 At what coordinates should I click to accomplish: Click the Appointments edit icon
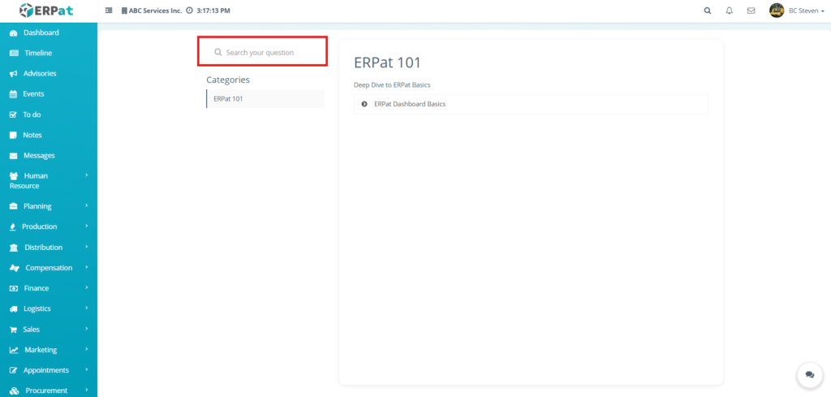click(x=14, y=370)
